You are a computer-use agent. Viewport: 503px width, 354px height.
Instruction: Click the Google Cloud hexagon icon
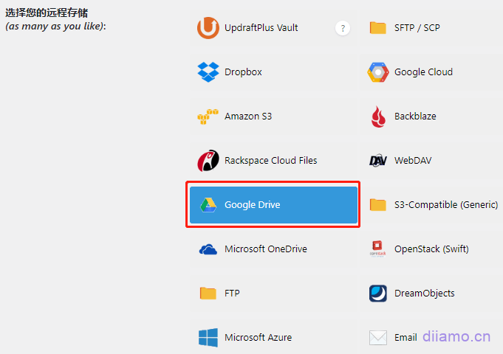coord(378,72)
